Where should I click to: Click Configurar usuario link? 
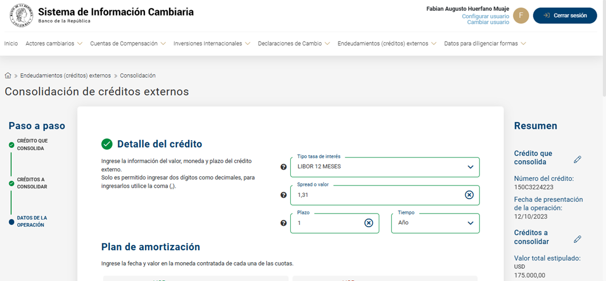tap(485, 17)
